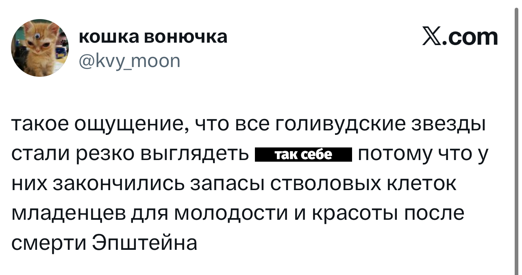Open the кошка вонючка profile name
This screenshot has width=522, height=275.
pos(153,37)
